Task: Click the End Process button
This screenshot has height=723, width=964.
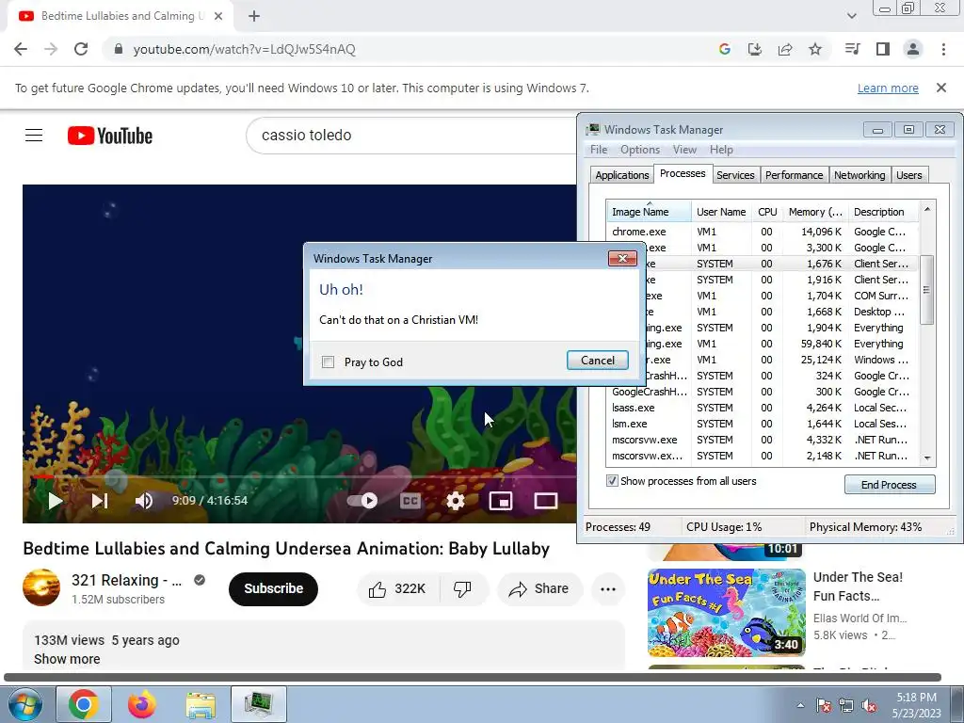Action: tap(889, 485)
